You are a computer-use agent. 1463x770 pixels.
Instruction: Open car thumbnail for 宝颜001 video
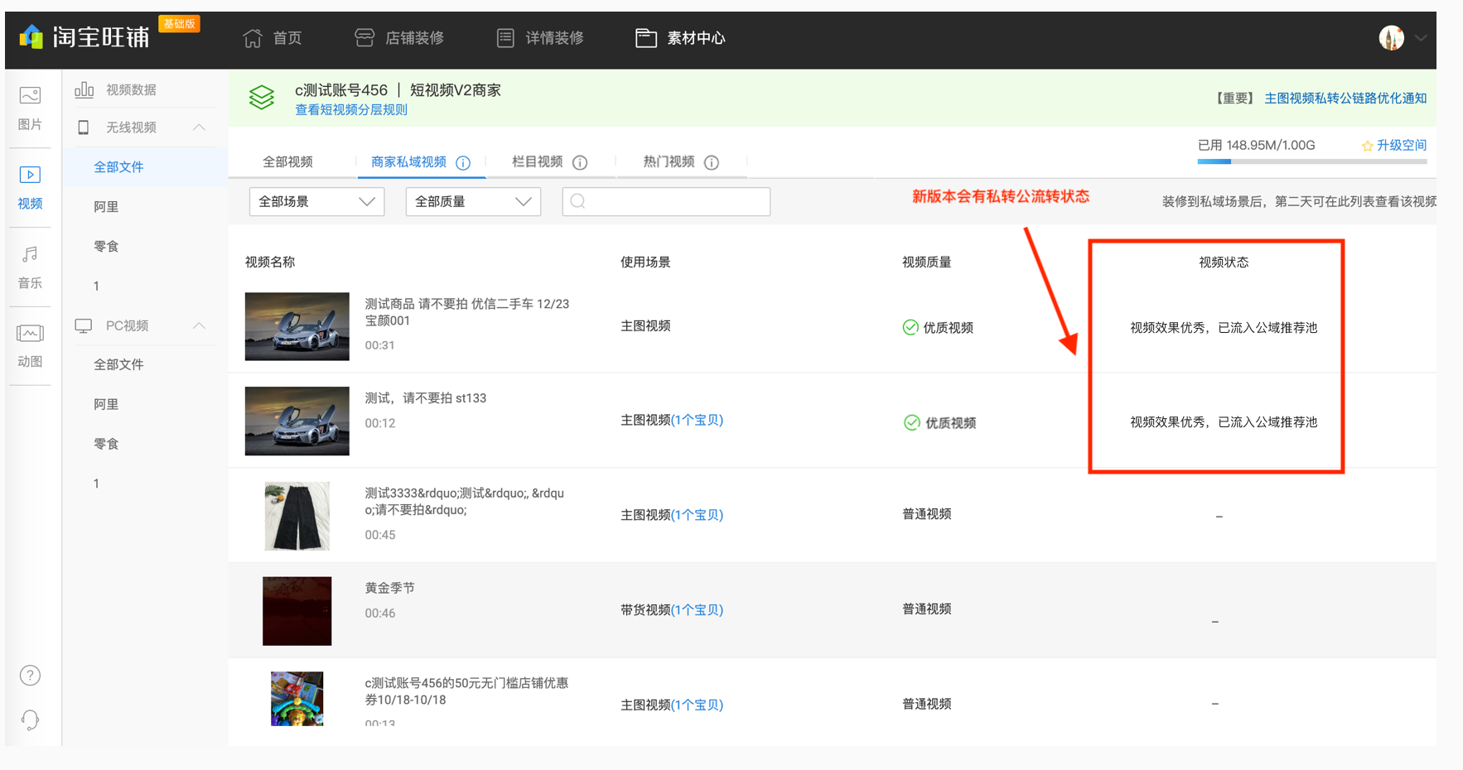tap(297, 326)
